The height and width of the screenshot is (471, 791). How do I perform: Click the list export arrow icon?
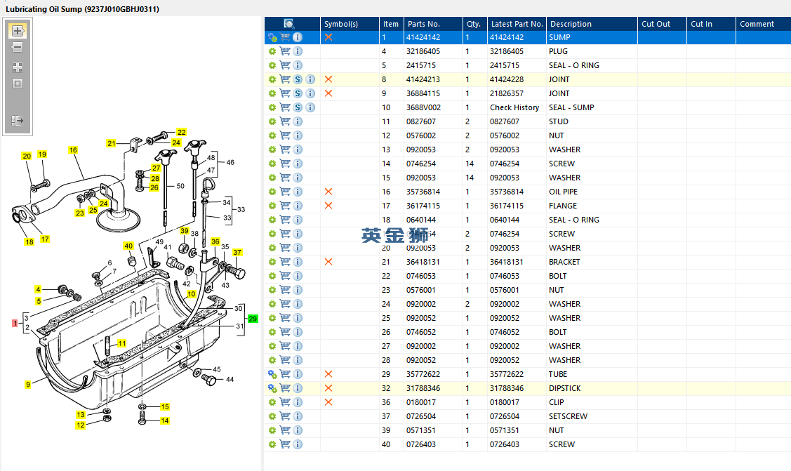18,121
